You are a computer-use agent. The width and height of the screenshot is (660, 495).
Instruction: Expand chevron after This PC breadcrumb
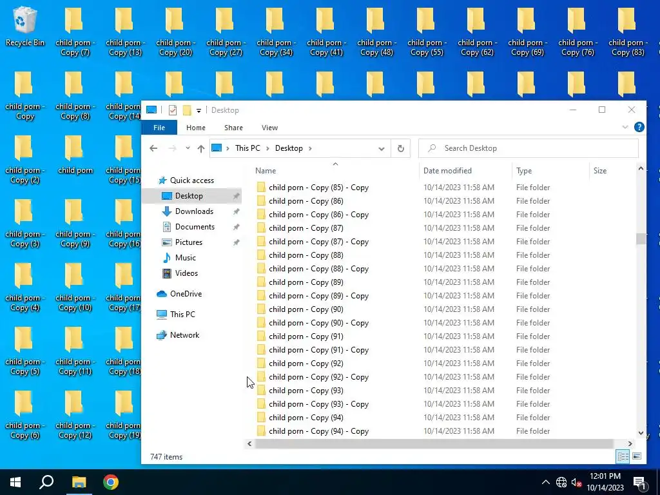click(268, 148)
